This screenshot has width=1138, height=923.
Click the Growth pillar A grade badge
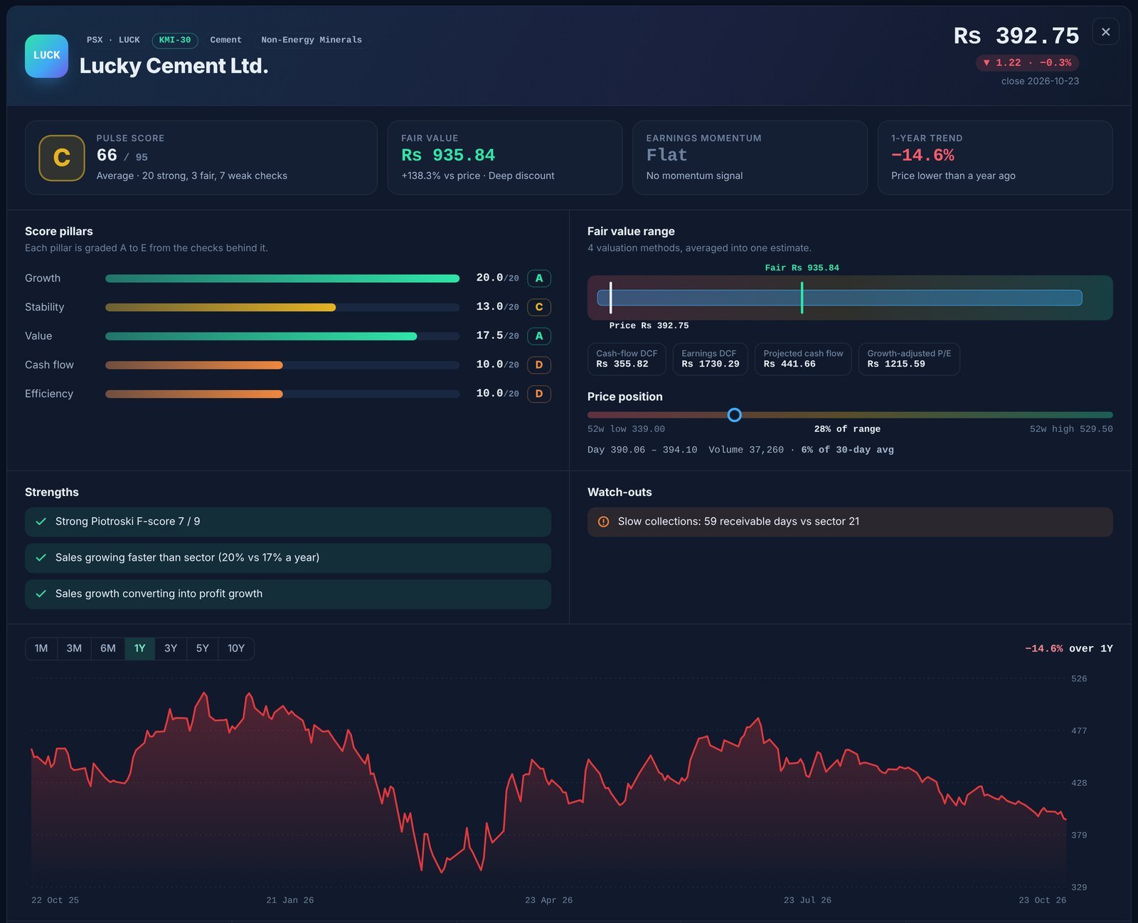click(x=539, y=279)
